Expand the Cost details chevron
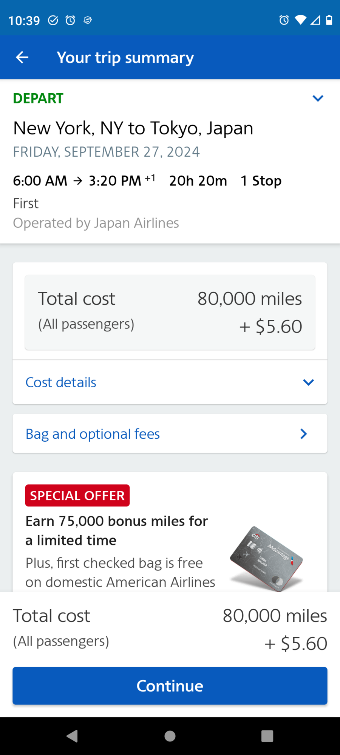The image size is (340, 755). 308,382
